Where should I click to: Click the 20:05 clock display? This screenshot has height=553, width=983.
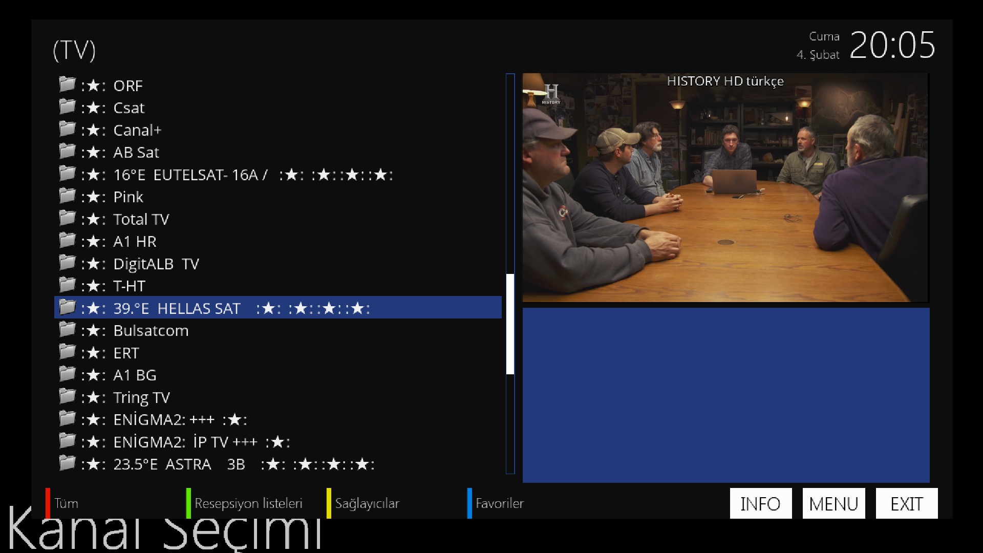coord(892,45)
